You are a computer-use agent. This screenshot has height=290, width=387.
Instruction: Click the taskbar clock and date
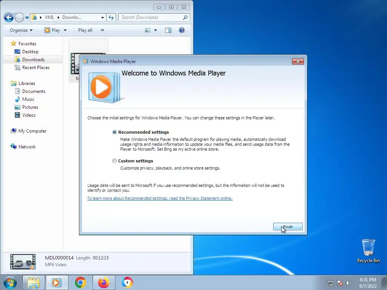point(368,283)
